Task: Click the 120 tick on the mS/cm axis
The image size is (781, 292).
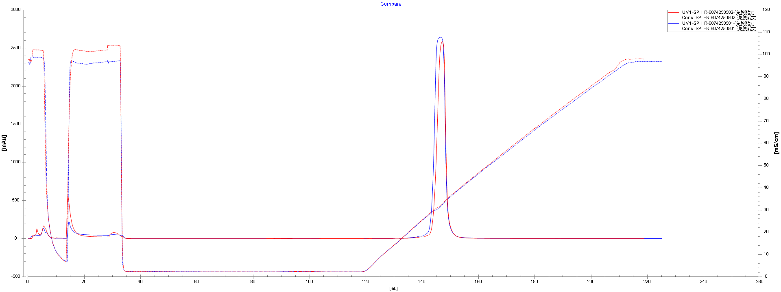Action: 766,10
